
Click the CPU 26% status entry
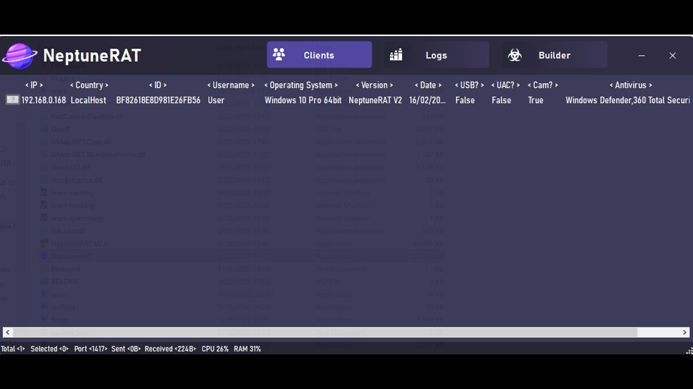[x=215, y=349]
